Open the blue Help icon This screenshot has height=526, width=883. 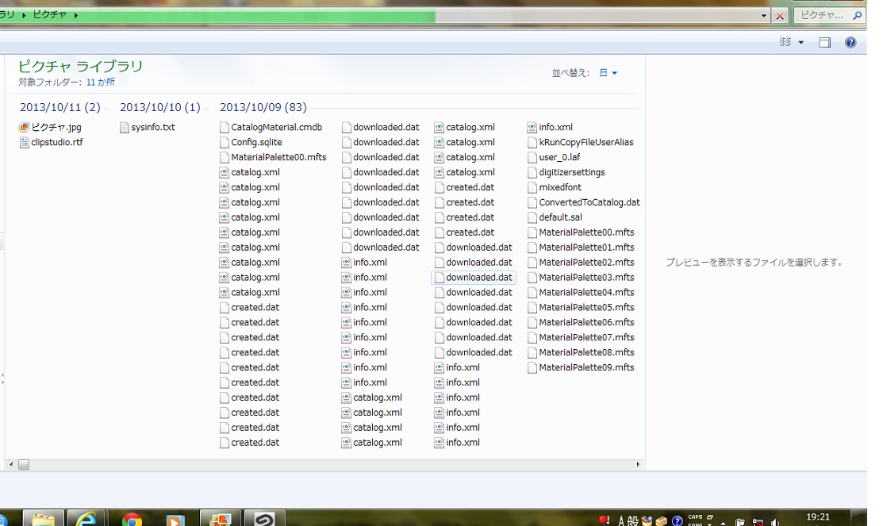point(850,42)
